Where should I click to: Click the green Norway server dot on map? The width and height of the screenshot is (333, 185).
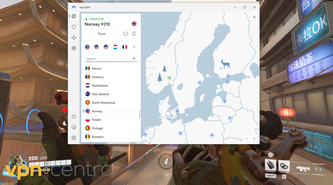tap(169, 78)
